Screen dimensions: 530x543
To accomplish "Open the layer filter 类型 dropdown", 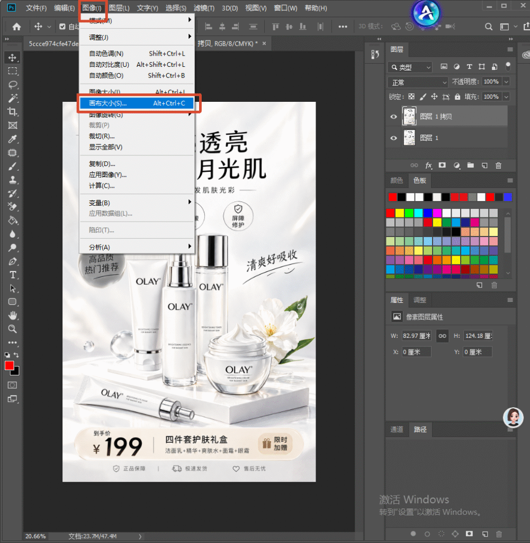I will point(410,67).
